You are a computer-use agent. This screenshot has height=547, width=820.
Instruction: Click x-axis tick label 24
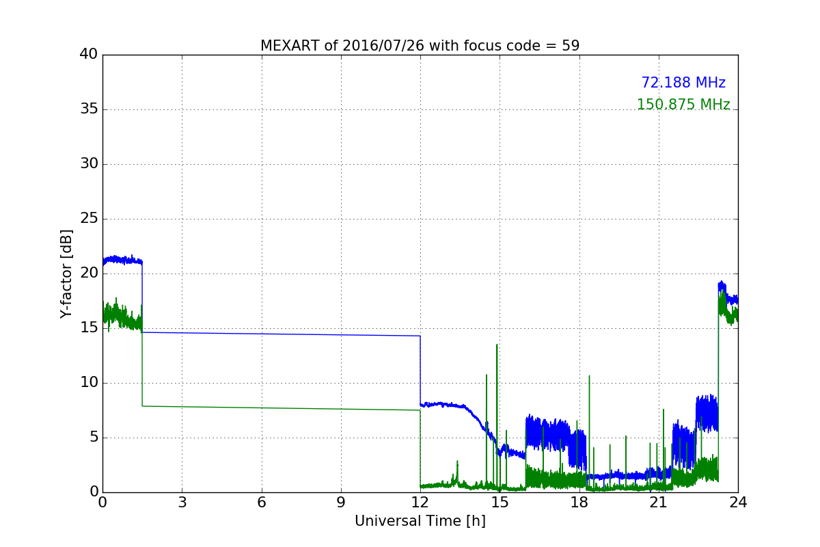[x=738, y=503]
